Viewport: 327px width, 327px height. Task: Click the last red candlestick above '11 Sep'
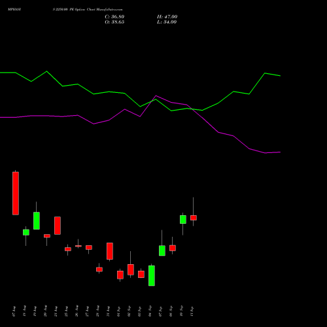click(x=194, y=218)
